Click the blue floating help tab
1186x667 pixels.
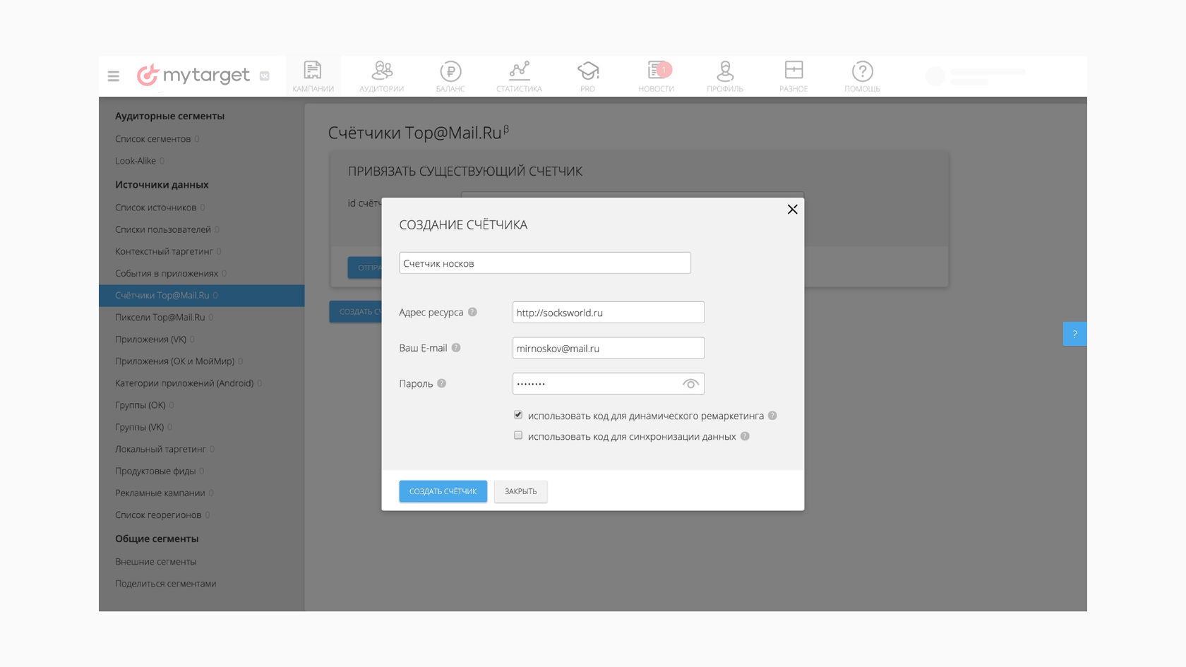tap(1074, 334)
